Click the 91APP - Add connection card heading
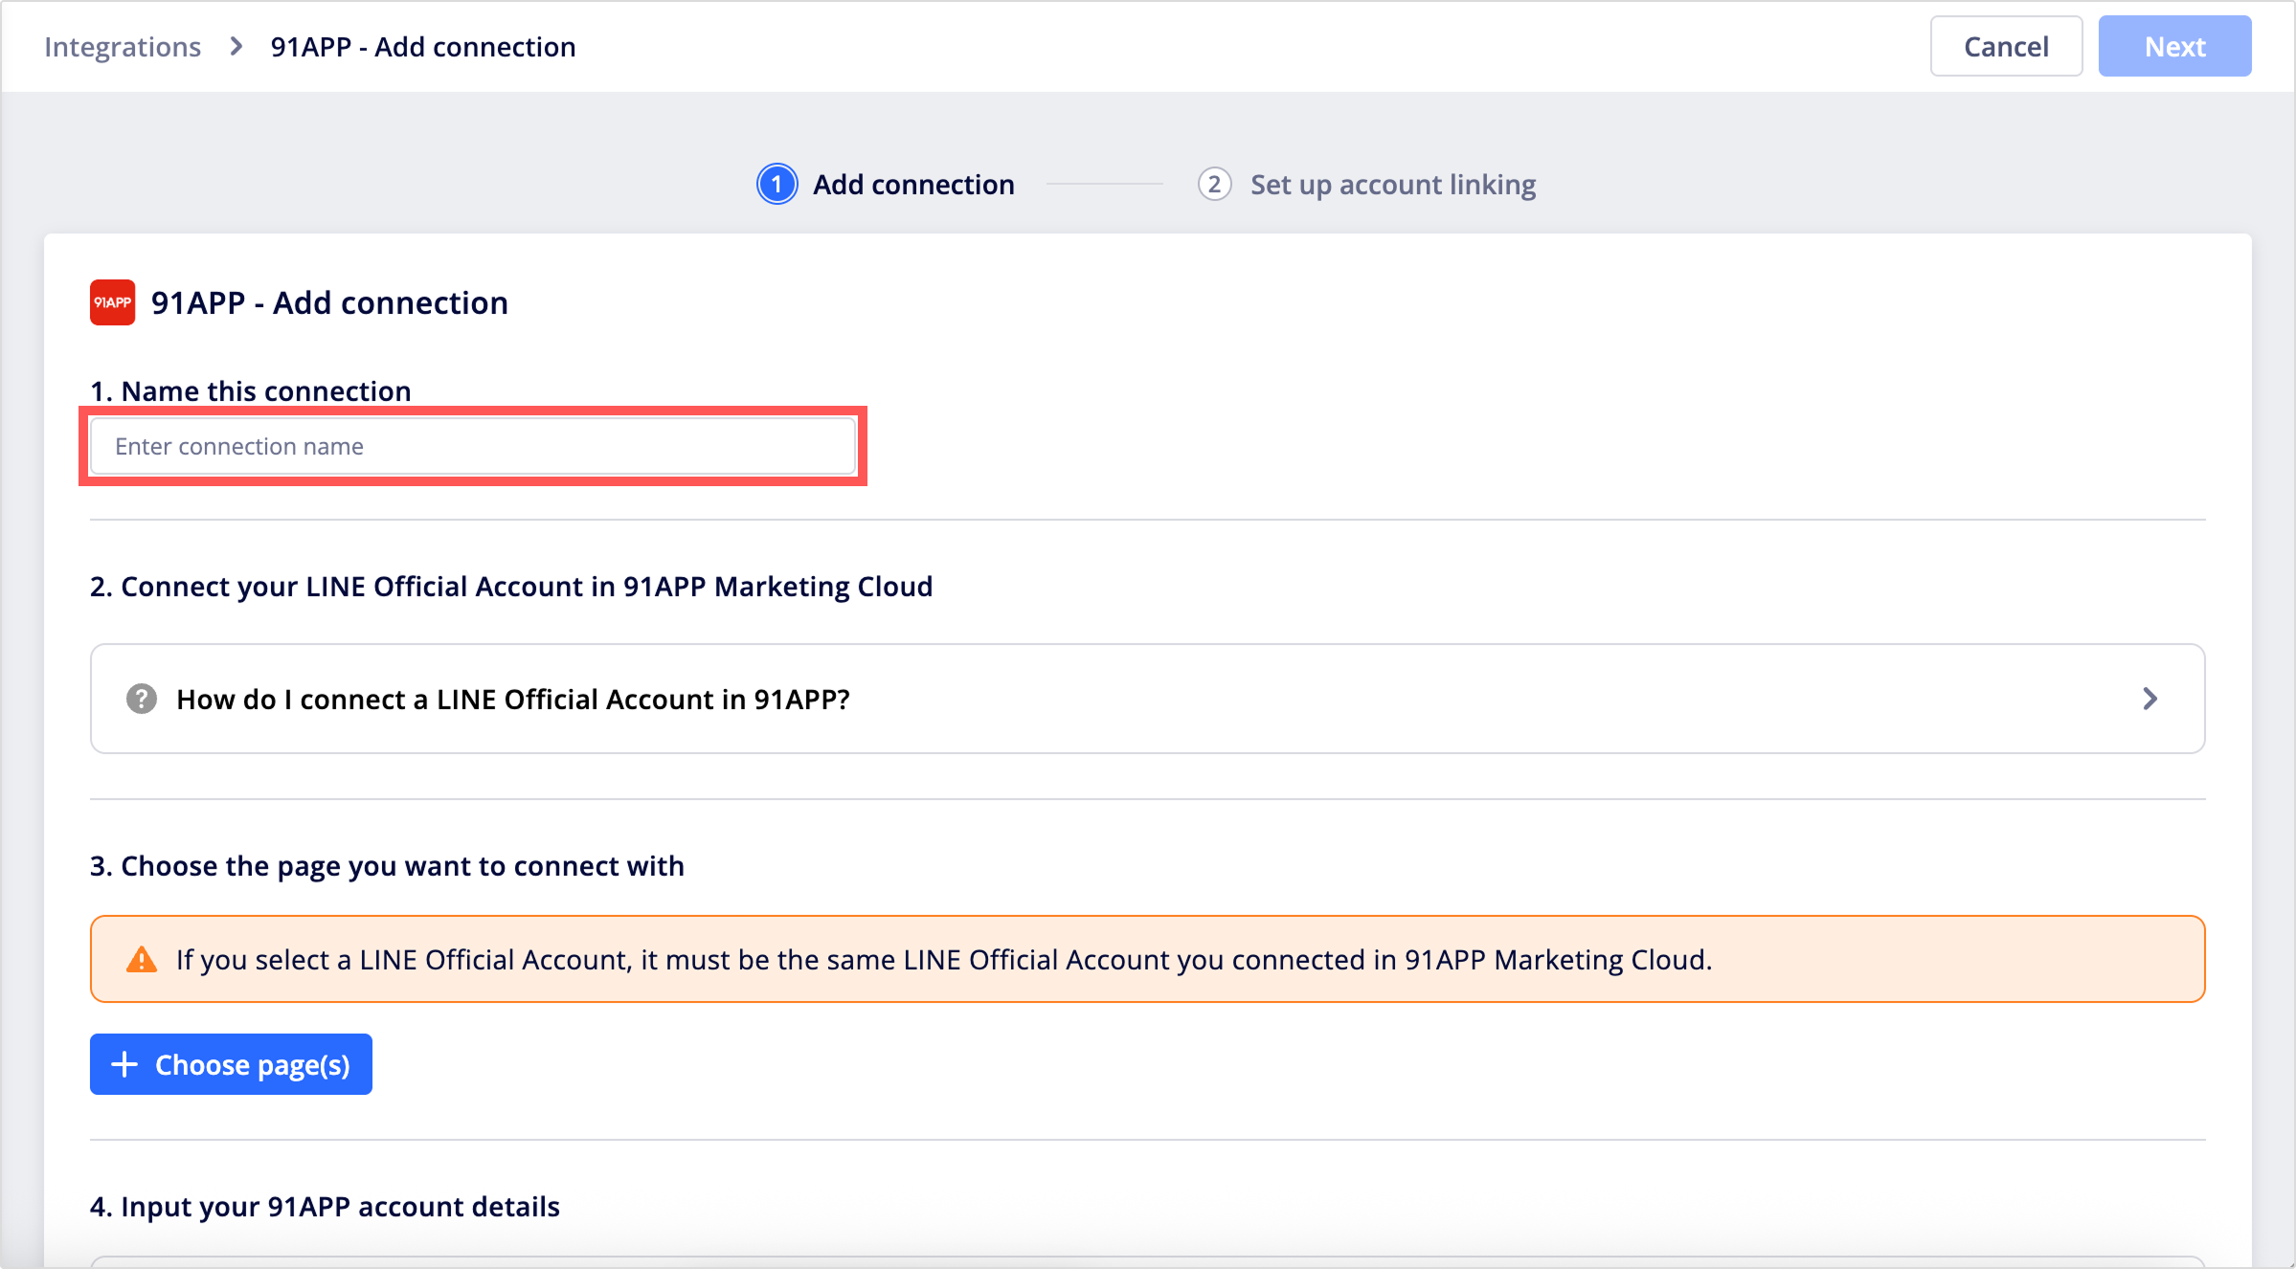 (329, 302)
